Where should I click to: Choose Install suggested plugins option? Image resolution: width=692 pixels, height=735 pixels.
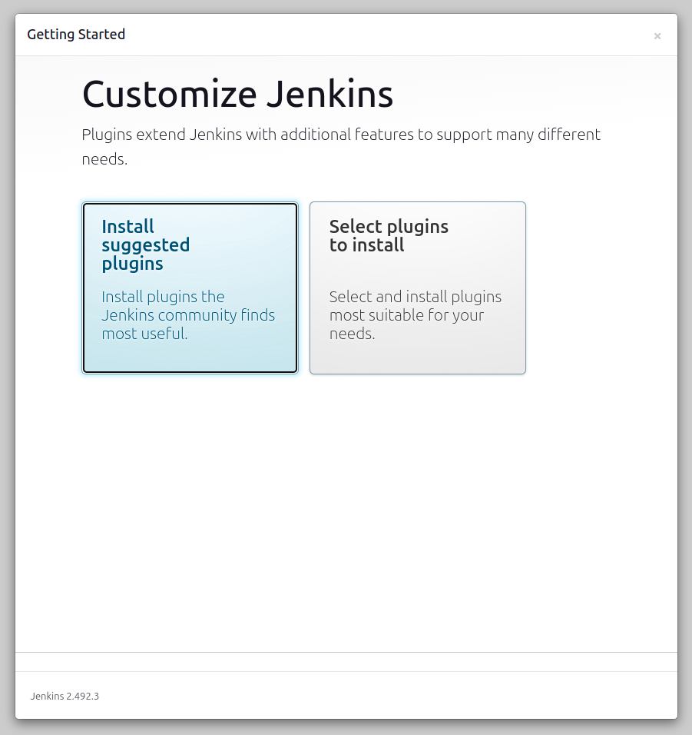(190, 288)
